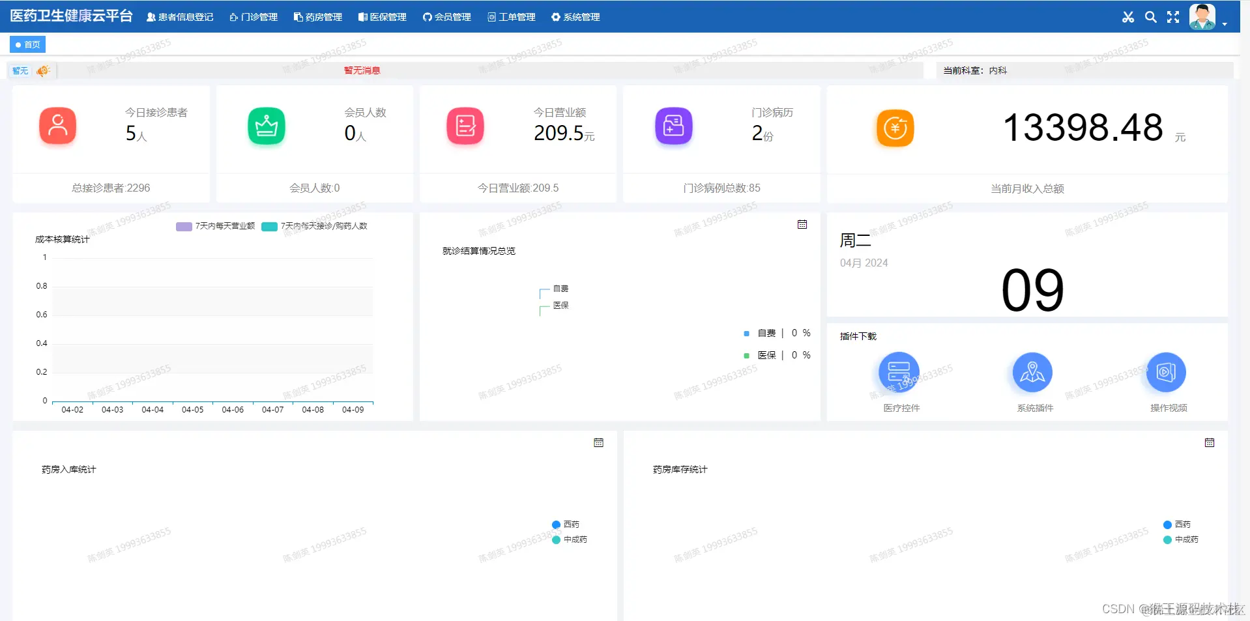Click the 暂无 notification link
The width and height of the screenshot is (1250, 621).
pos(20,70)
